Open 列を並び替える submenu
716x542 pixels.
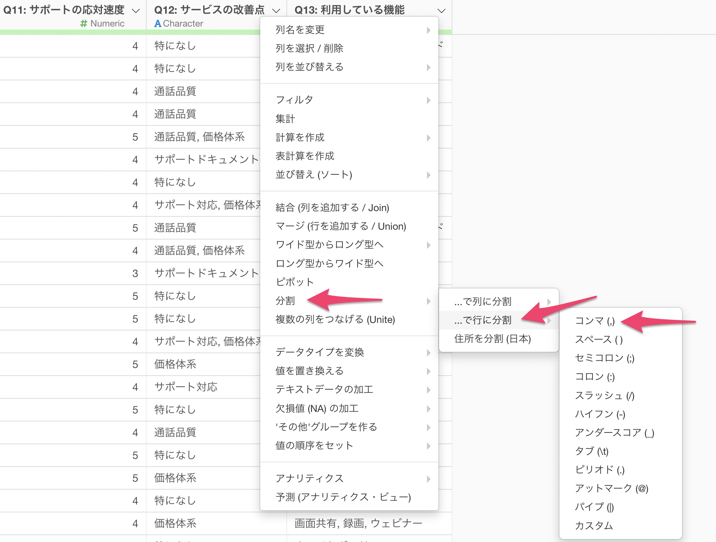(349, 67)
